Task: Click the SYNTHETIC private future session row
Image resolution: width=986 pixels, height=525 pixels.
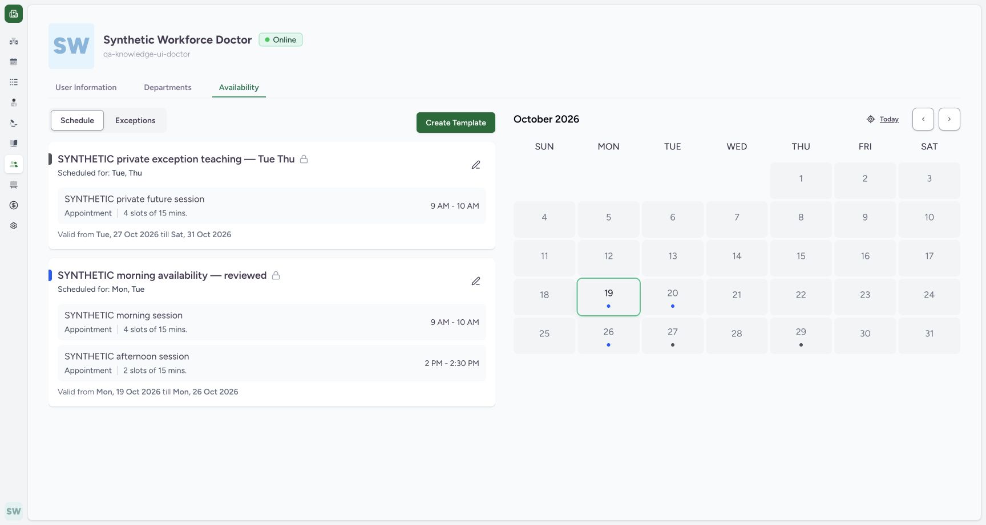Action: (272, 206)
